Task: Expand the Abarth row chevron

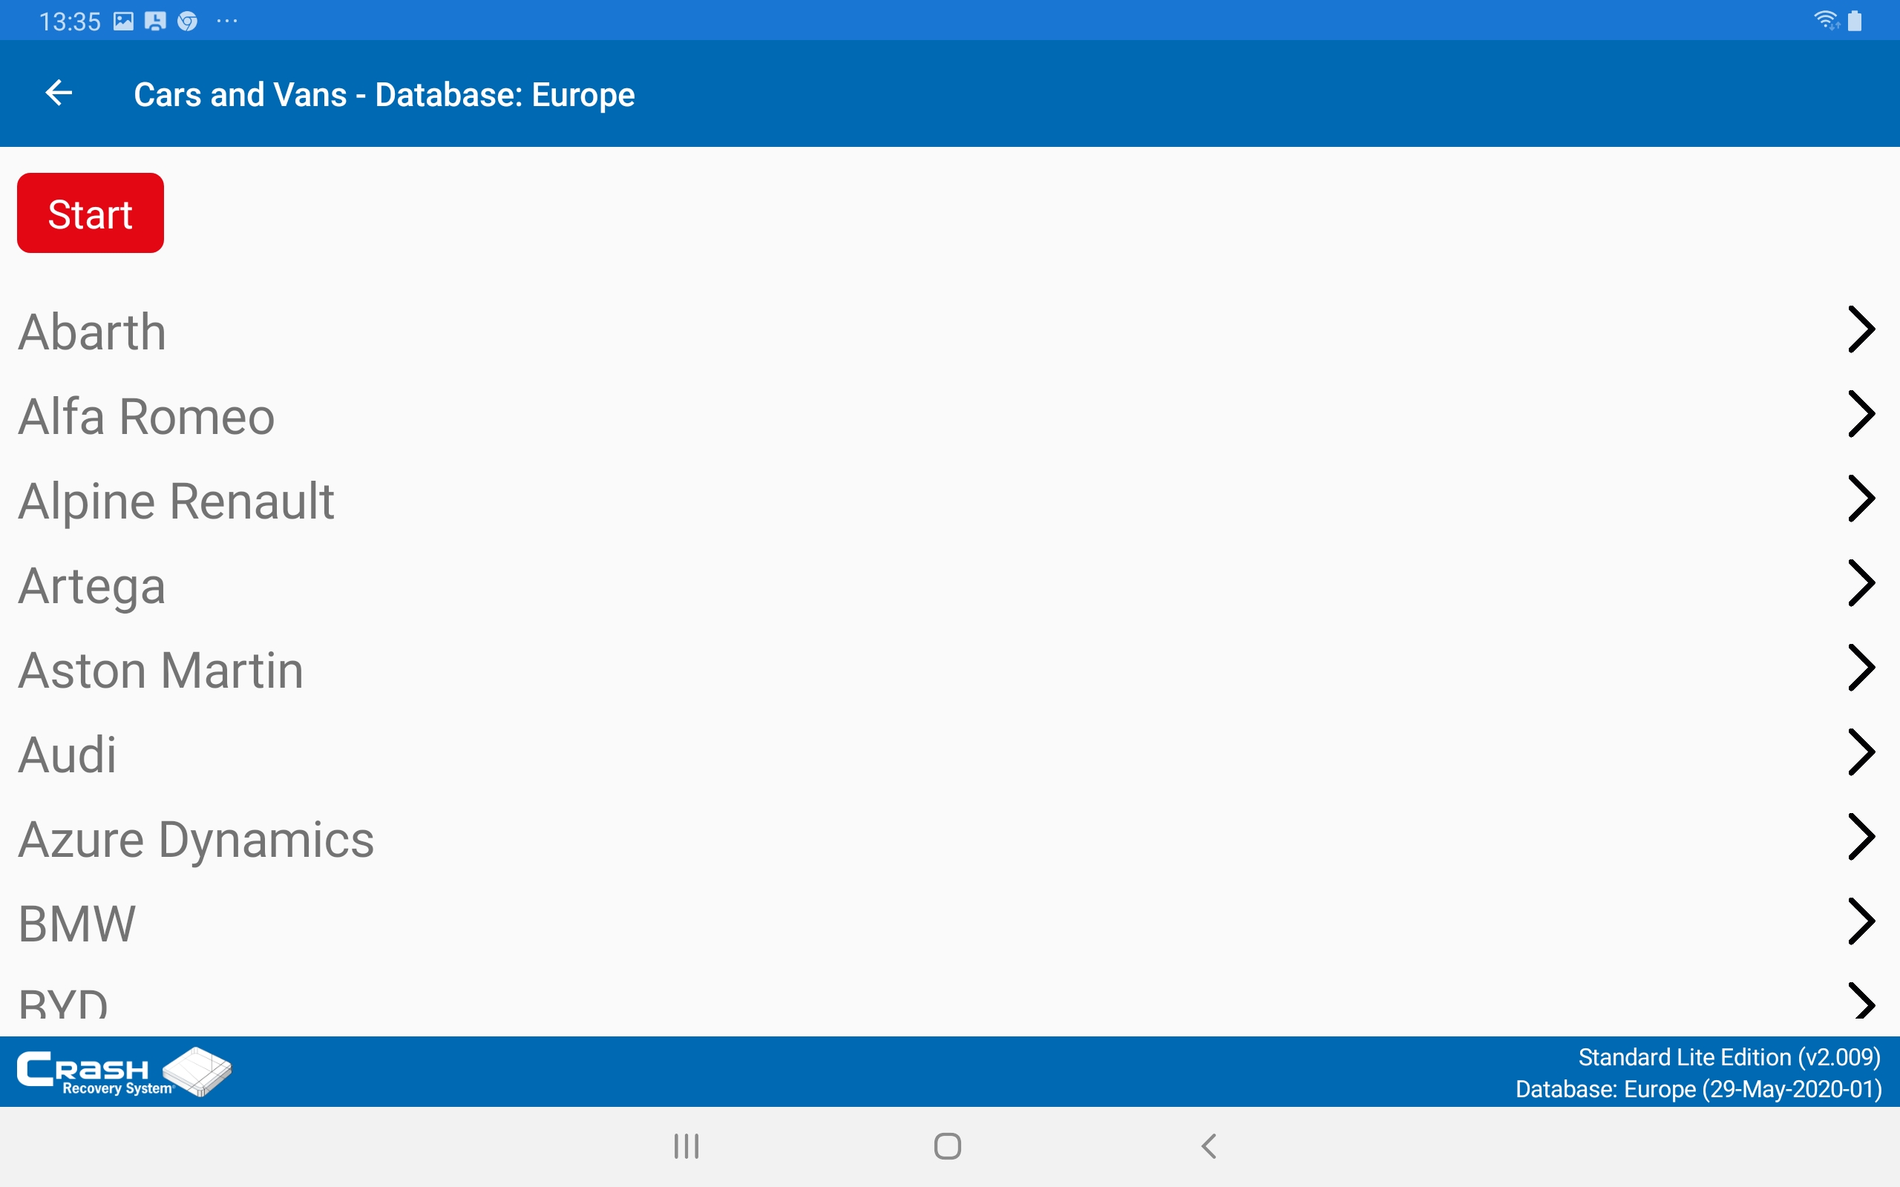Action: 1861,329
